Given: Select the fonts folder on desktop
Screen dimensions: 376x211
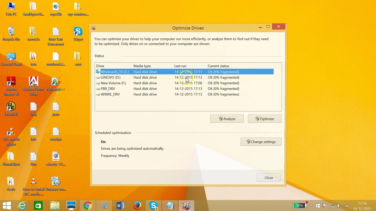Looking at the screenshot, I should click(x=11, y=184).
